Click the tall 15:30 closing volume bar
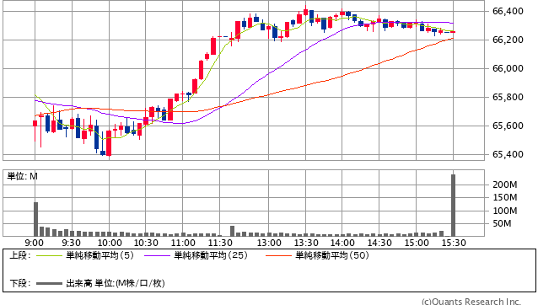 click(453, 206)
